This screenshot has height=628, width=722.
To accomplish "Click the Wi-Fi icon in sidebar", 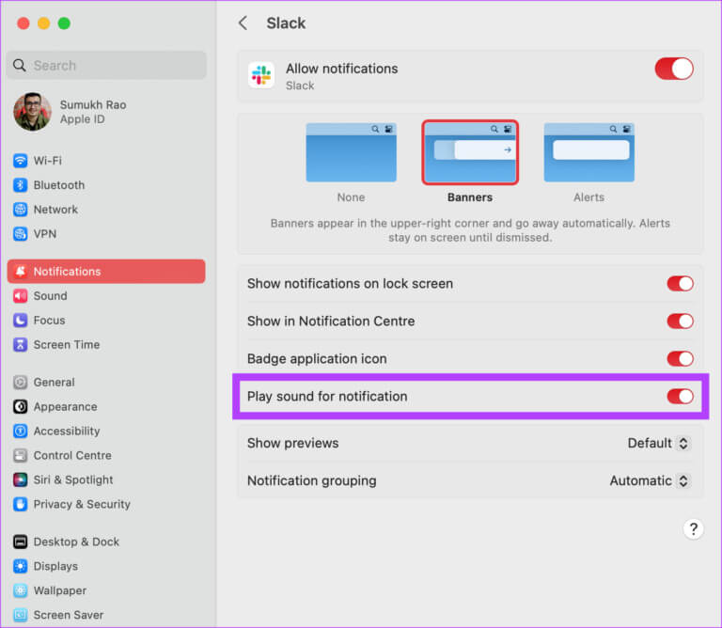I will [x=21, y=161].
